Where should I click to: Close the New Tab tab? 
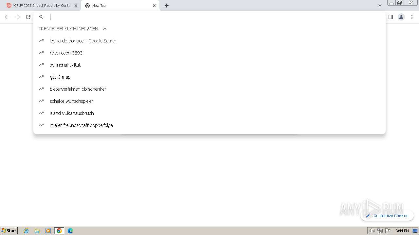click(x=154, y=6)
